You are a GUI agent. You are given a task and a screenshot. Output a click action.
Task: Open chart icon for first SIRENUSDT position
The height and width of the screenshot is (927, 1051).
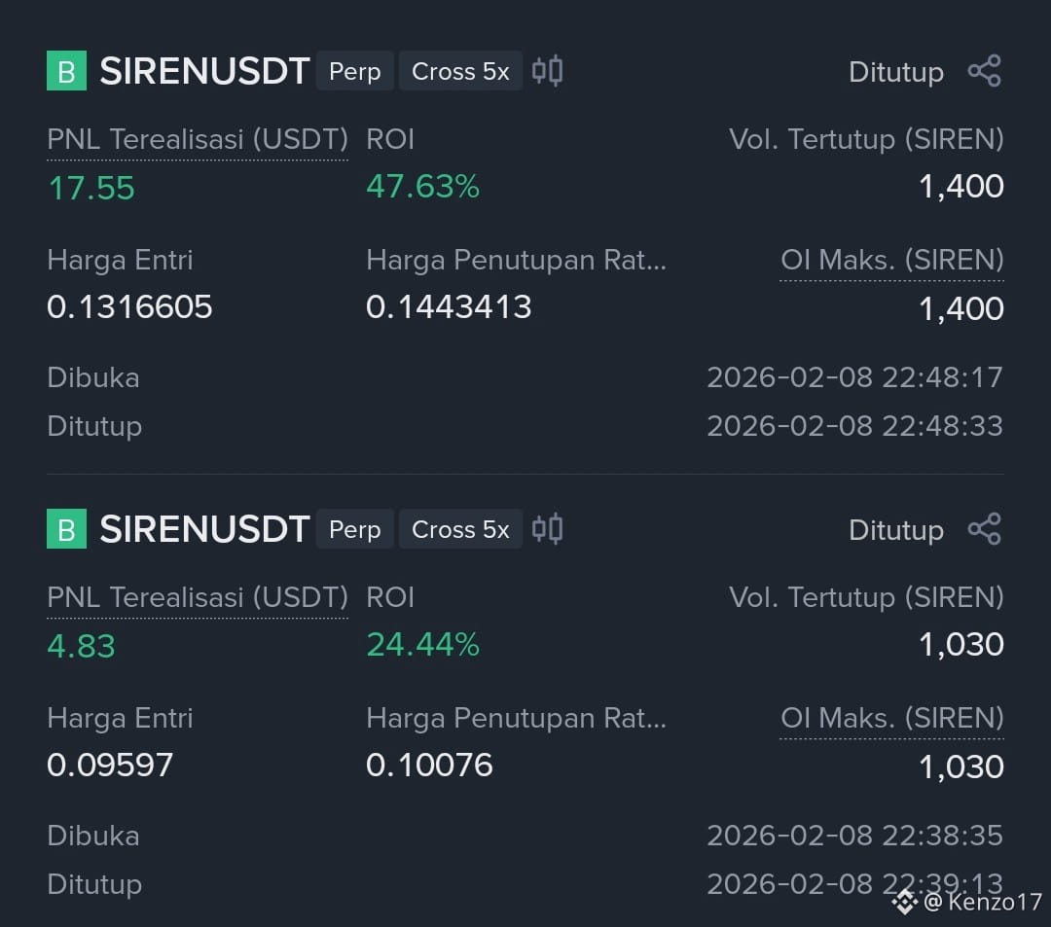tap(547, 70)
